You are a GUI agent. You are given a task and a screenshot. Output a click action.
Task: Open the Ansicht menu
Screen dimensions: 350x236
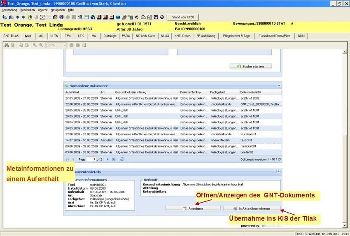[x=43, y=10]
